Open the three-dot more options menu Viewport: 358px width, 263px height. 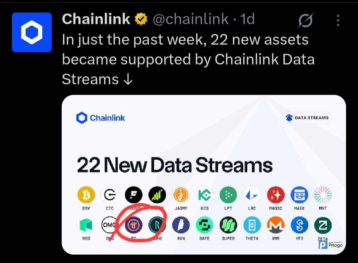338,21
